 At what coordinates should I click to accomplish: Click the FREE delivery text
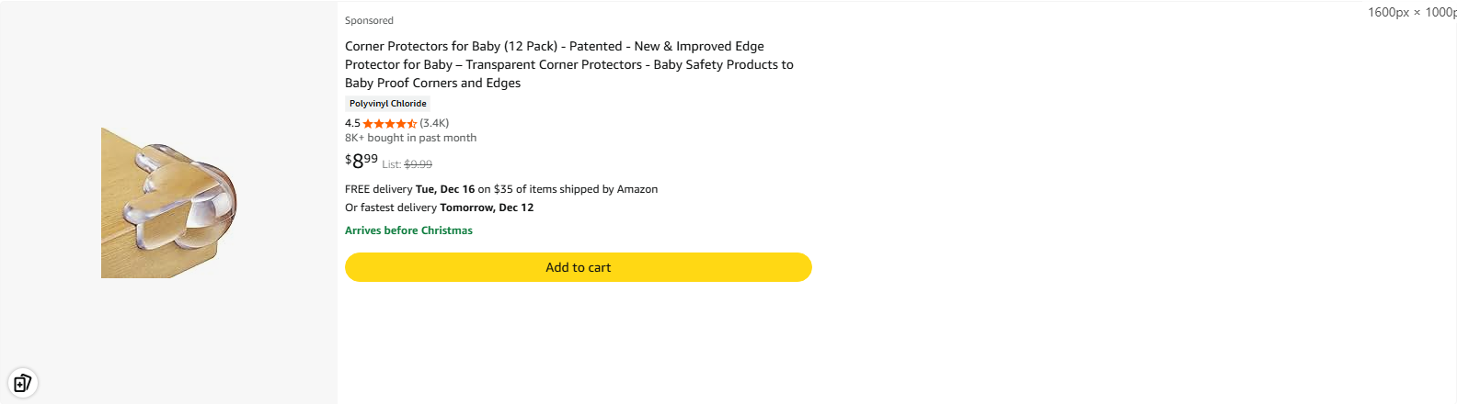pyautogui.click(x=378, y=189)
